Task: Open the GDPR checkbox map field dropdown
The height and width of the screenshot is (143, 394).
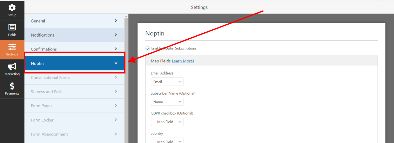Action: click(x=167, y=122)
